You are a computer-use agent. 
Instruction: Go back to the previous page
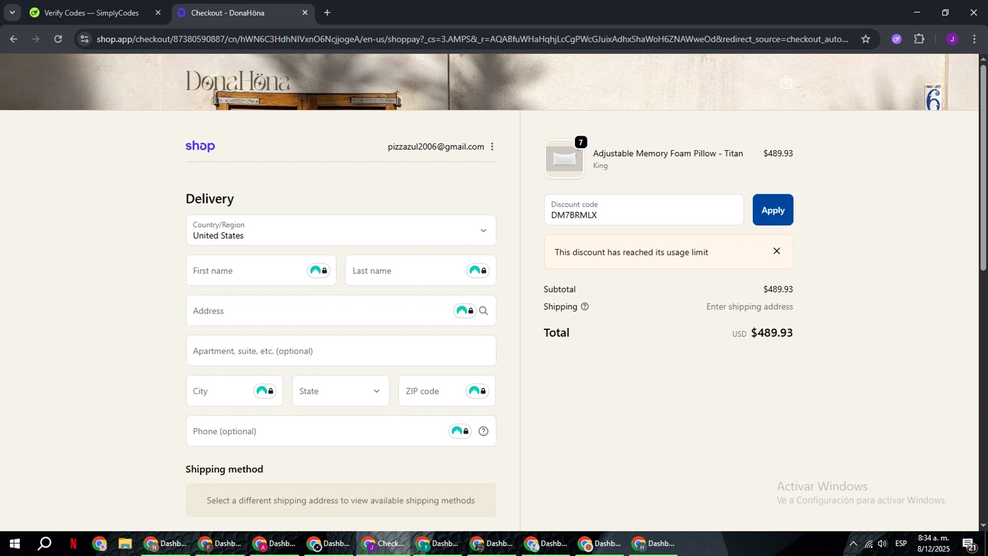(x=14, y=39)
